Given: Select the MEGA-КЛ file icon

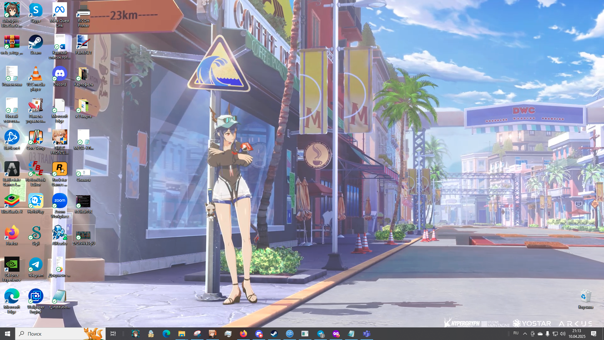Looking at the screenshot, I should (84, 140).
